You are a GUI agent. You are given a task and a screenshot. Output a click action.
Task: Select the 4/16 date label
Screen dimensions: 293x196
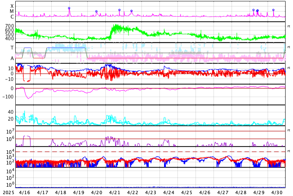[x=24, y=192]
